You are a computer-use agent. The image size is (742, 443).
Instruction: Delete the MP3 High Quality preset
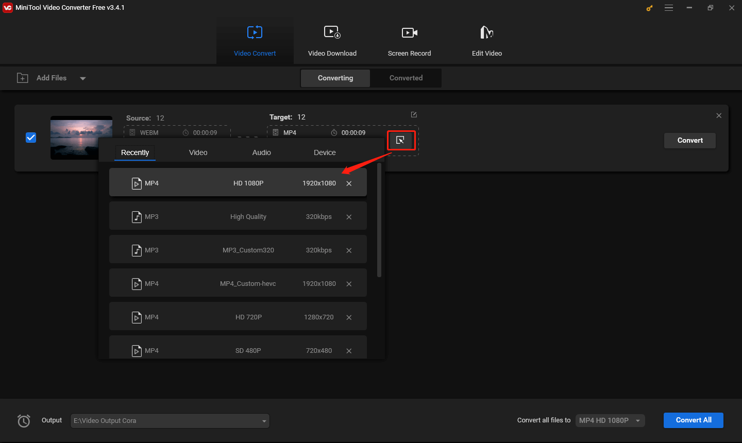(x=349, y=217)
